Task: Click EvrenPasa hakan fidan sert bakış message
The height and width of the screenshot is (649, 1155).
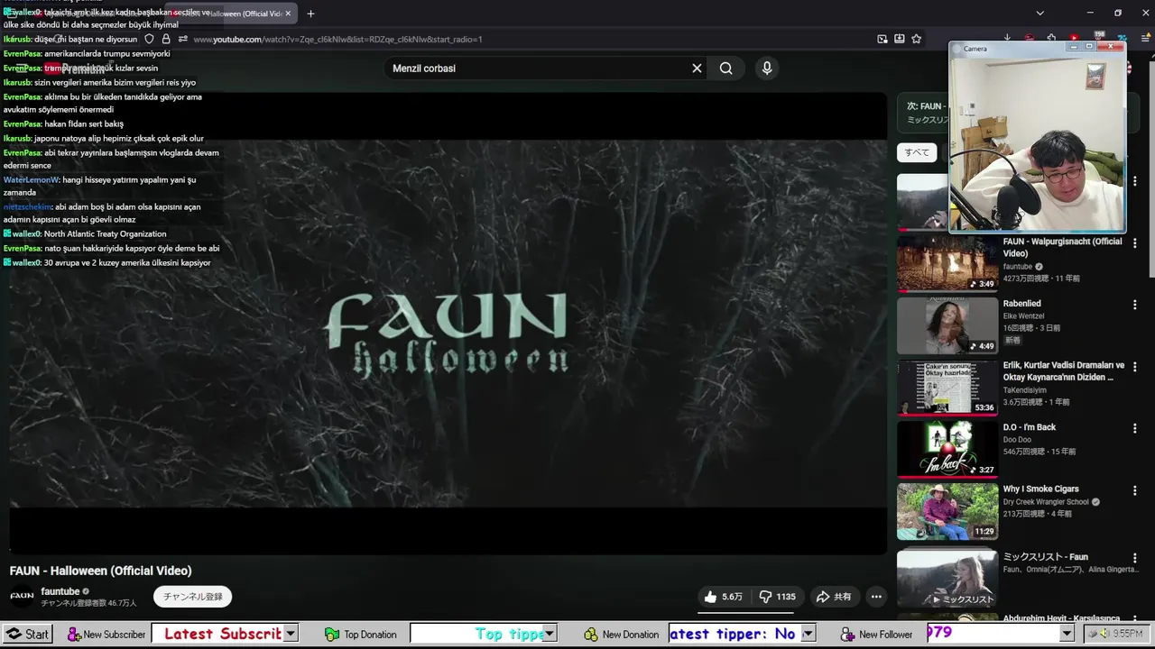Action: (63, 124)
